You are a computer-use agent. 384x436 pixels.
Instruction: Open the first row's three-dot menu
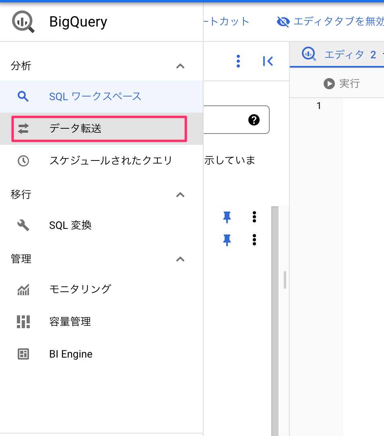pos(254,217)
